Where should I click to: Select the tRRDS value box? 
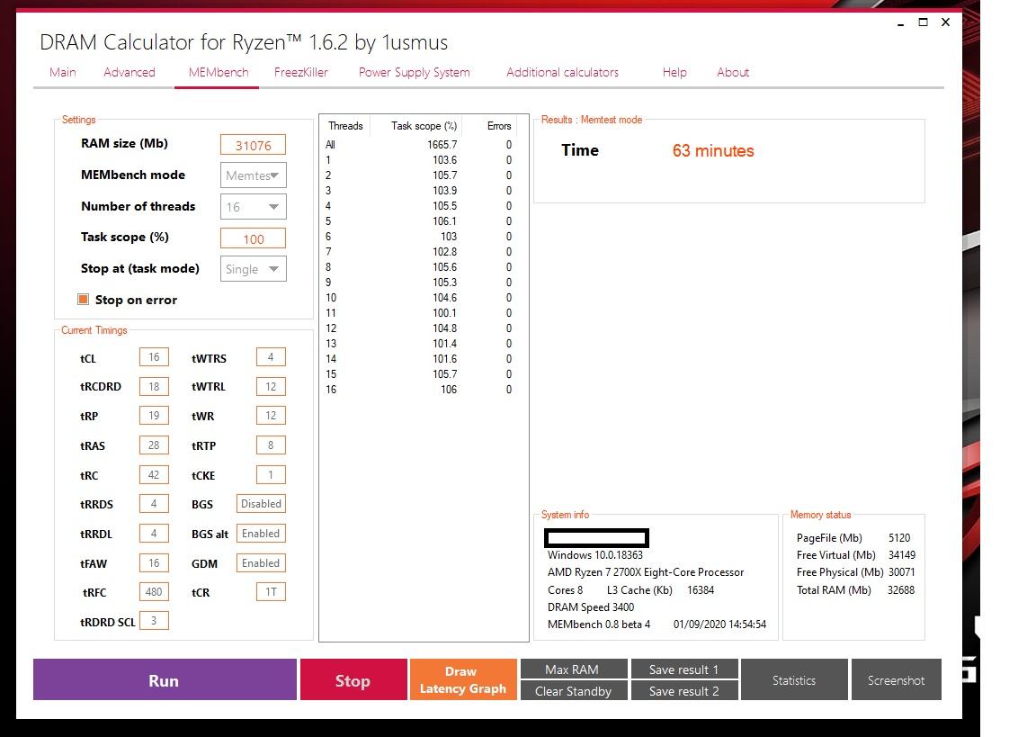(x=154, y=504)
